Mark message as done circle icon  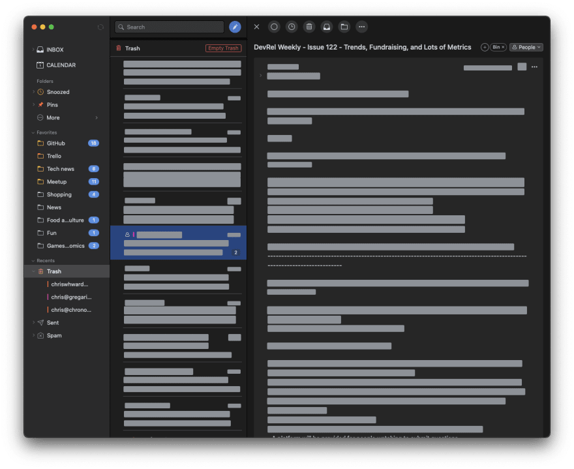click(274, 27)
